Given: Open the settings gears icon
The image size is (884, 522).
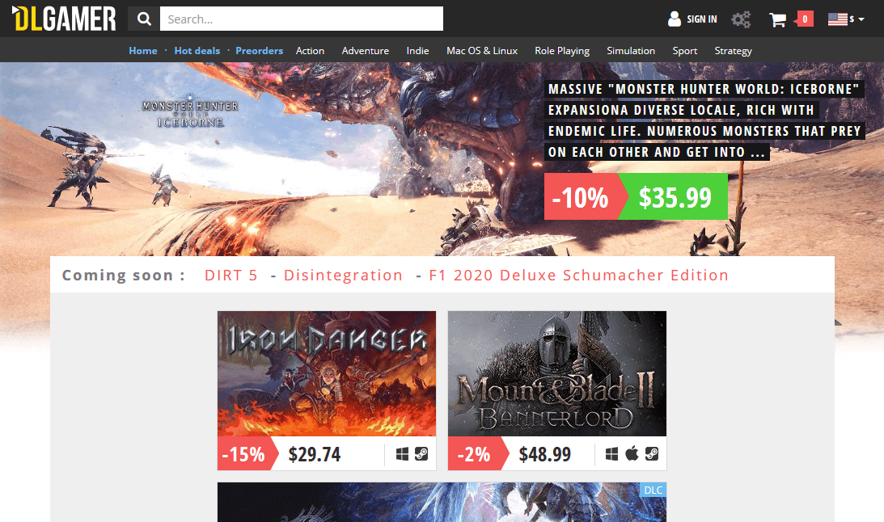Looking at the screenshot, I should click(741, 19).
